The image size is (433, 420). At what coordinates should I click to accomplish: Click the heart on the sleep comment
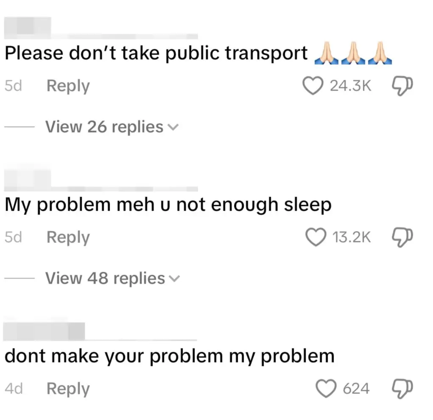point(316,237)
